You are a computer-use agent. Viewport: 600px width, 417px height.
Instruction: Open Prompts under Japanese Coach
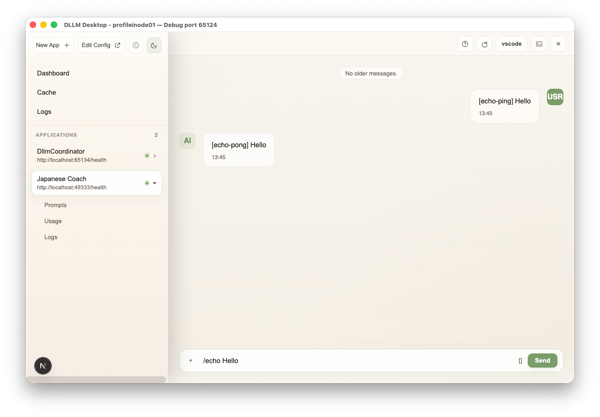55,205
